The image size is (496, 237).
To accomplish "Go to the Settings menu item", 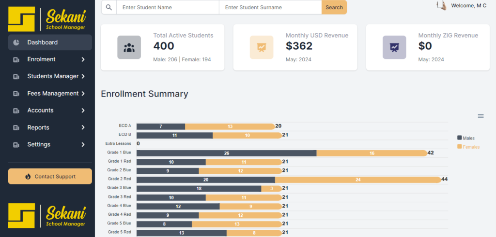I will pyautogui.click(x=39, y=144).
